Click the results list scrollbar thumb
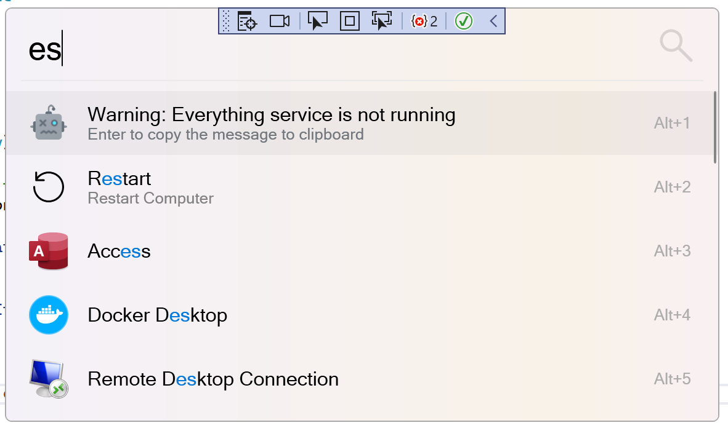Image resolution: width=728 pixels, height=428 pixels. (715, 127)
